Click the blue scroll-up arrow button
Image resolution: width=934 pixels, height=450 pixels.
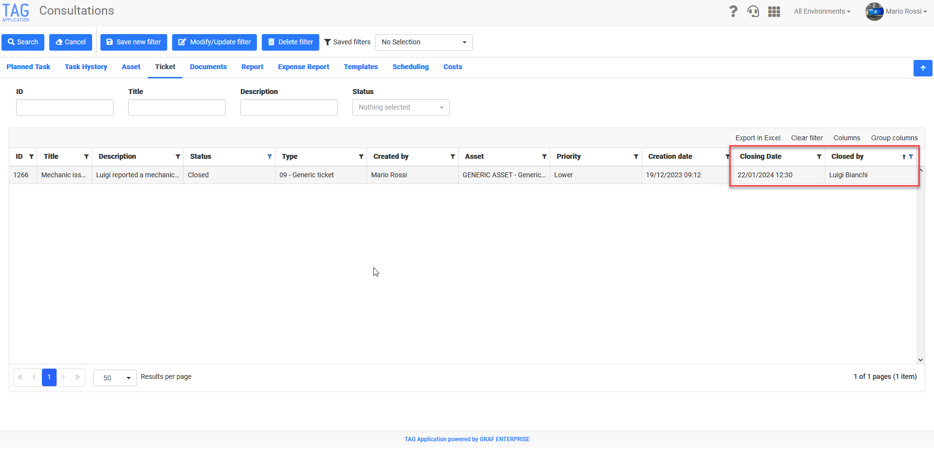click(x=923, y=68)
